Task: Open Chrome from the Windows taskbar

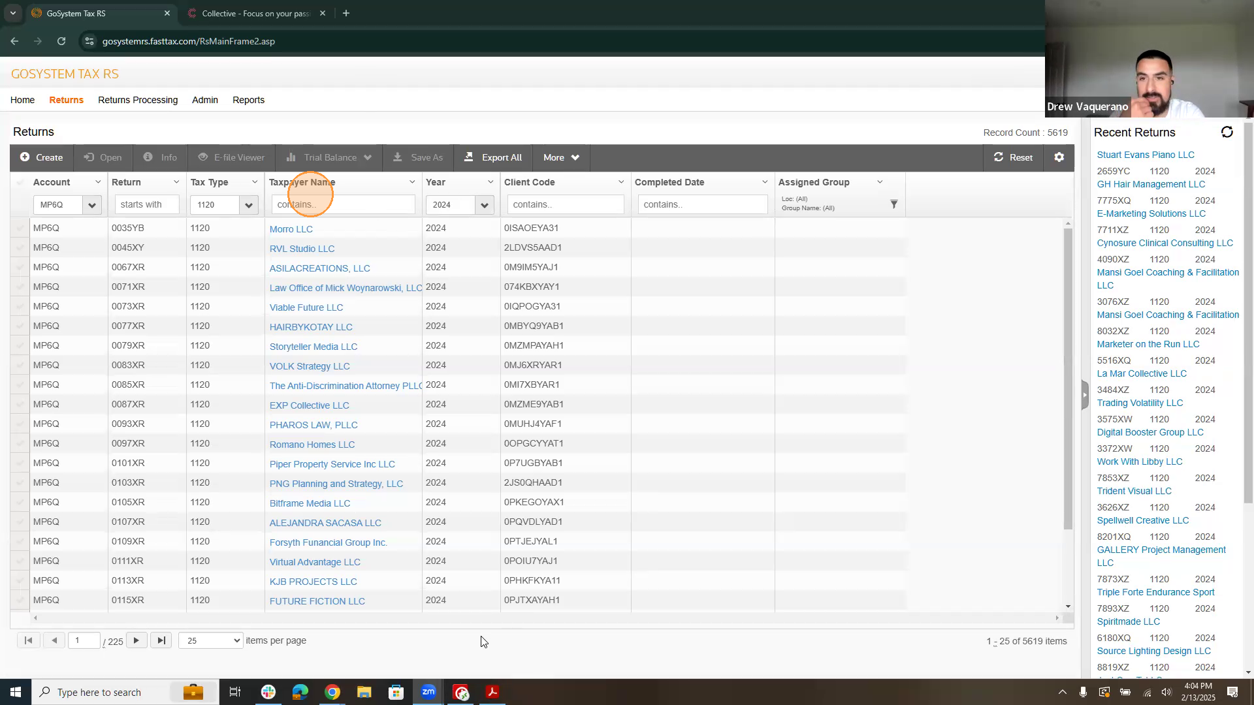Action: (332, 692)
